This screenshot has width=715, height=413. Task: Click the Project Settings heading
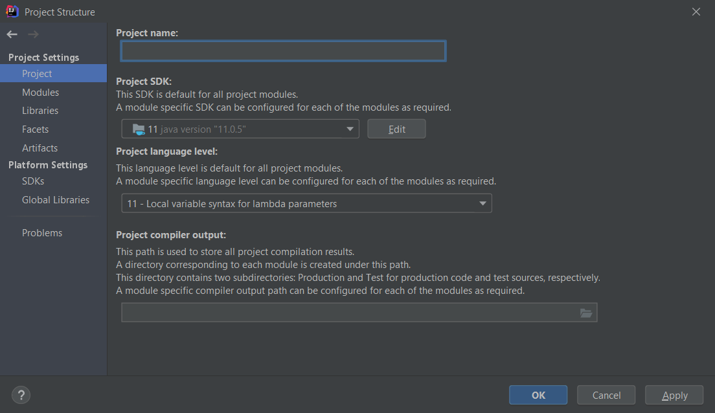pyautogui.click(x=44, y=58)
